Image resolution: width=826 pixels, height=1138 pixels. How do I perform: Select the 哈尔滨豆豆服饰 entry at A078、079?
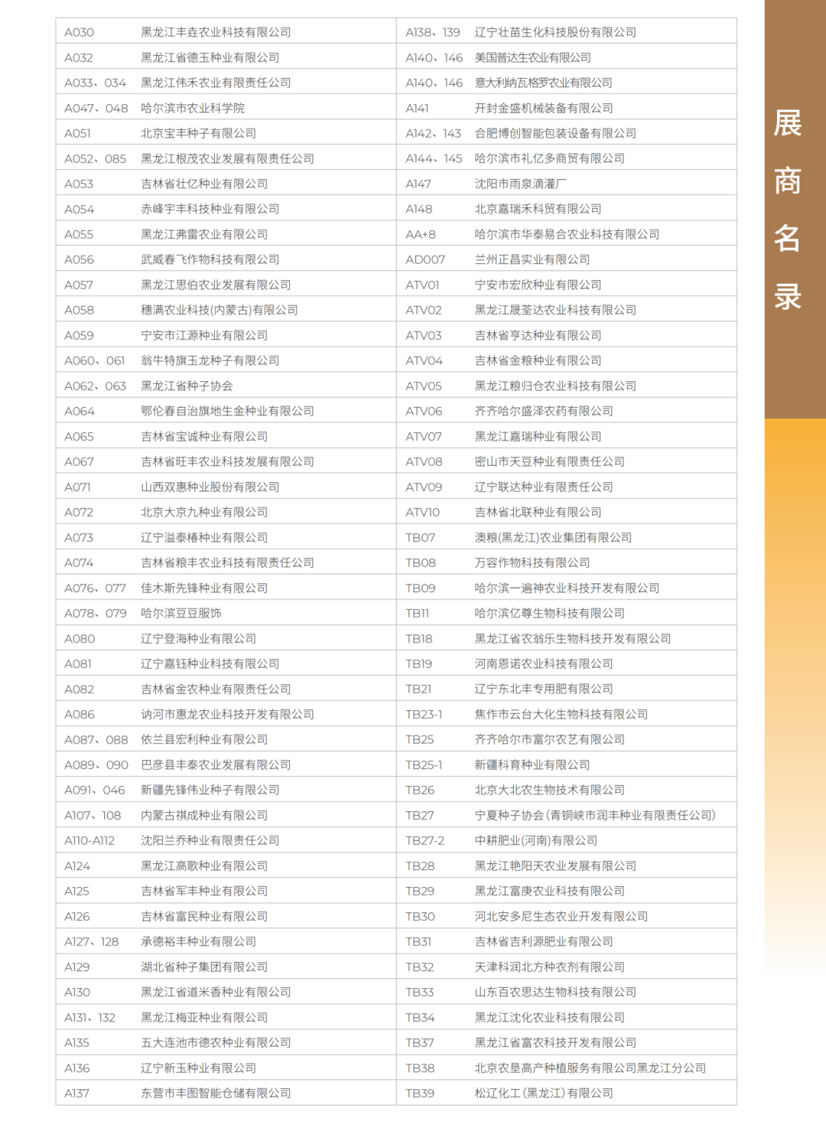click(x=222, y=612)
